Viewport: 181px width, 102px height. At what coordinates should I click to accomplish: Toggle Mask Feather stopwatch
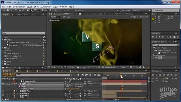pyautogui.click(x=22, y=89)
